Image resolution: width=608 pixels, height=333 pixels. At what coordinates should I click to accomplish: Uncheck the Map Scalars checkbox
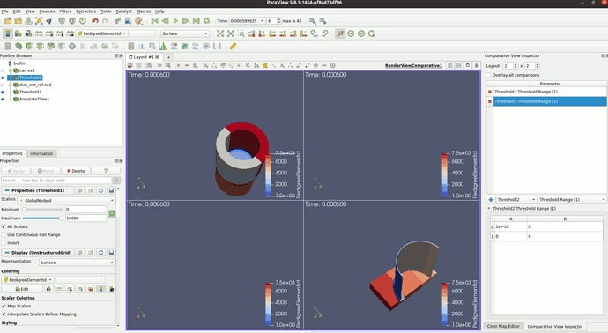[x=4, y=306]
